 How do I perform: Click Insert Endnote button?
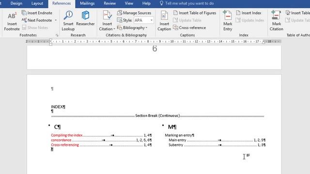[37, 13]
